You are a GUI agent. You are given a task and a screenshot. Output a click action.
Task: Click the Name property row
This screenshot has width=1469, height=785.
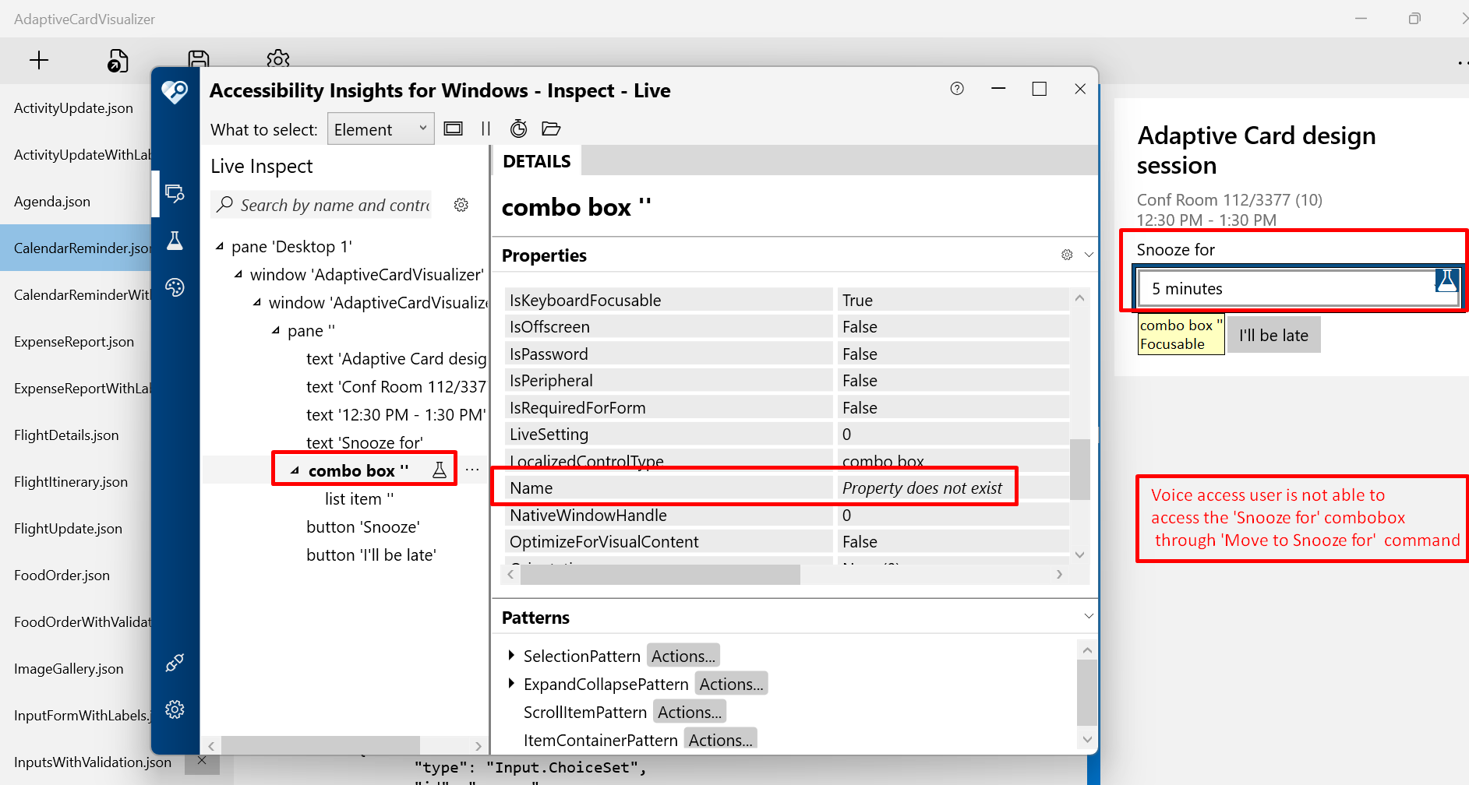[787, 488]
